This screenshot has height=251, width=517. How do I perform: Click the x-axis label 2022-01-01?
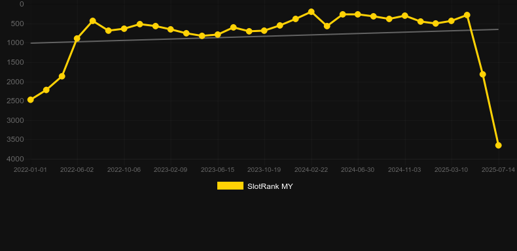click(x=30, y=170)
